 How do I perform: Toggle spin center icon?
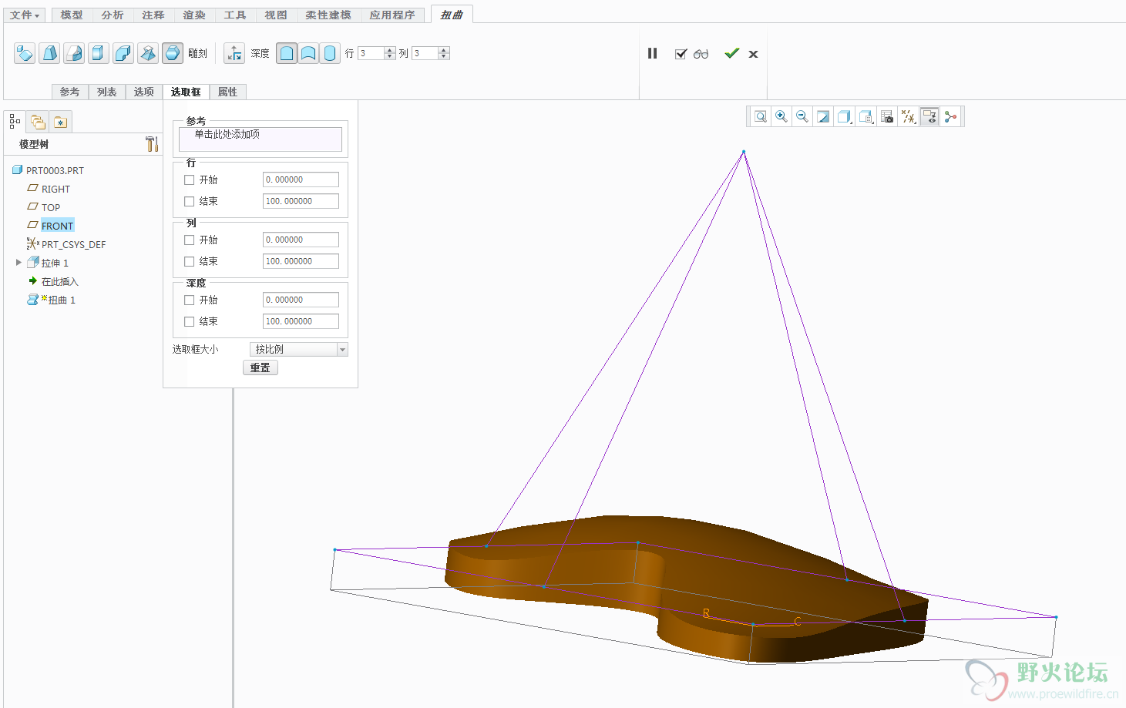[950, 116]
